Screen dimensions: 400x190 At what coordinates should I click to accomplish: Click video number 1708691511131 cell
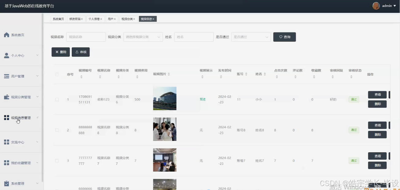click(85, 99)
